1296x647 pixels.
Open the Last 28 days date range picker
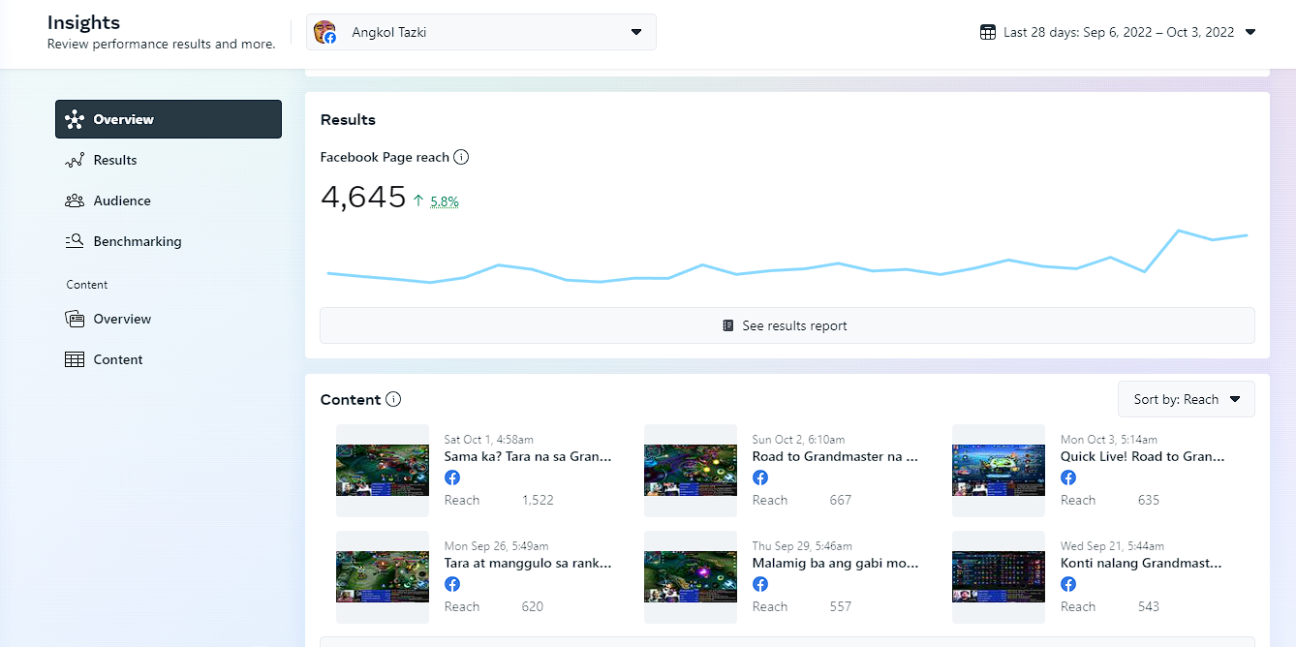(1118, 32)
